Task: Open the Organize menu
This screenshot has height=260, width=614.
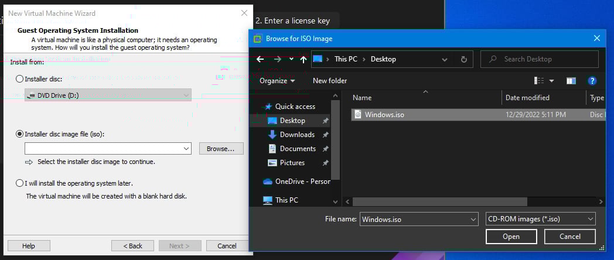Action: click(277, 81)
